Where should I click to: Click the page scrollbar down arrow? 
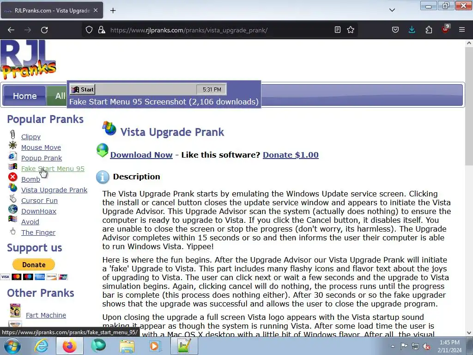pyautogui.click(x=469, y=333)
